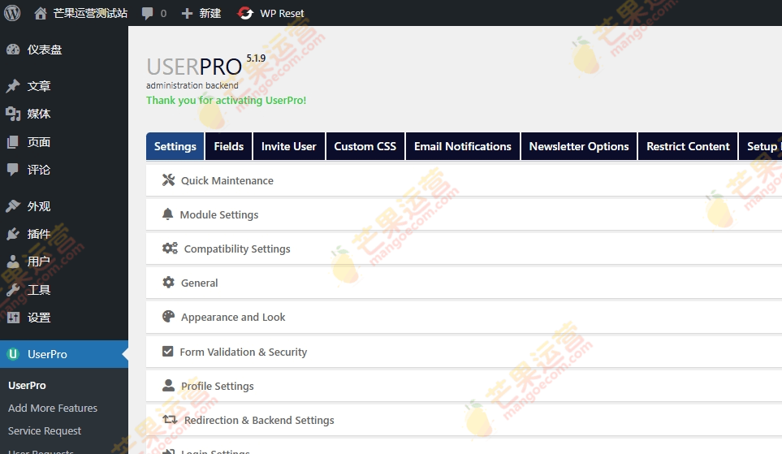Open the partially visible Setup tab
This screenshot has height=454, width=782.
761,146
